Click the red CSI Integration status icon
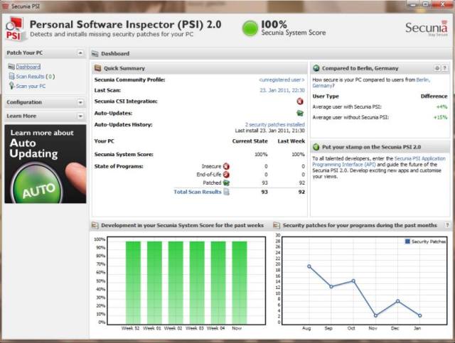The width and height of the screenshot is (455, 343). coord(300,101)
